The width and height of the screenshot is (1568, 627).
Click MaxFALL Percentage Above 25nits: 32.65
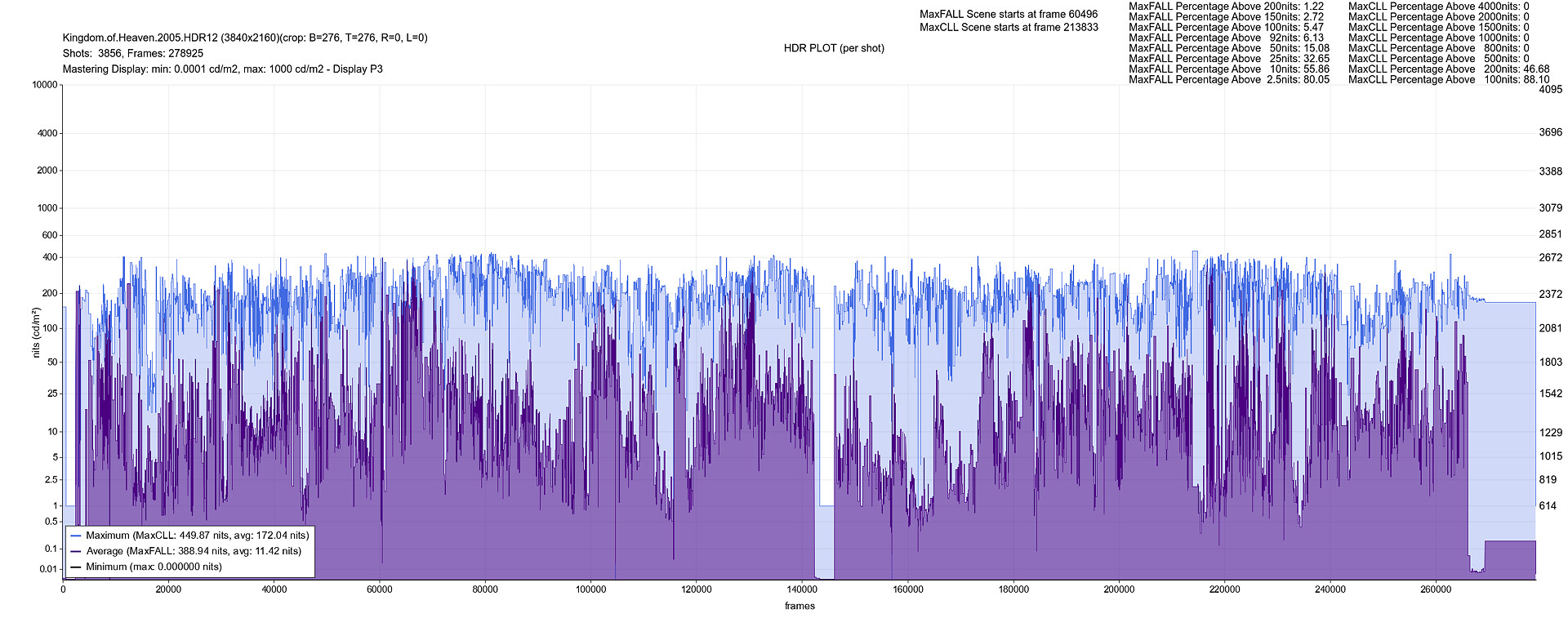[1229, 59]
